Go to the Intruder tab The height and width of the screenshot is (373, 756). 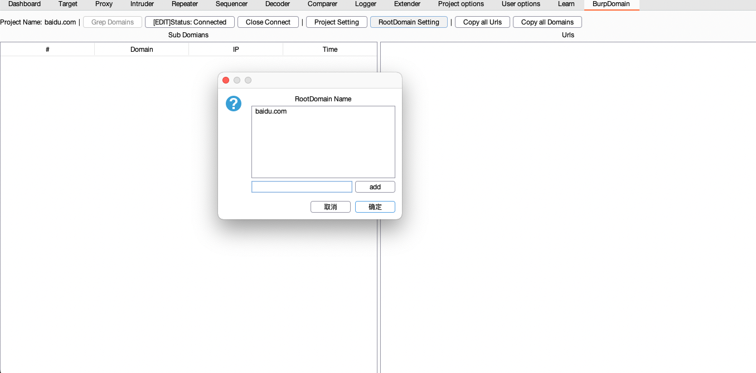click(142, 4)
